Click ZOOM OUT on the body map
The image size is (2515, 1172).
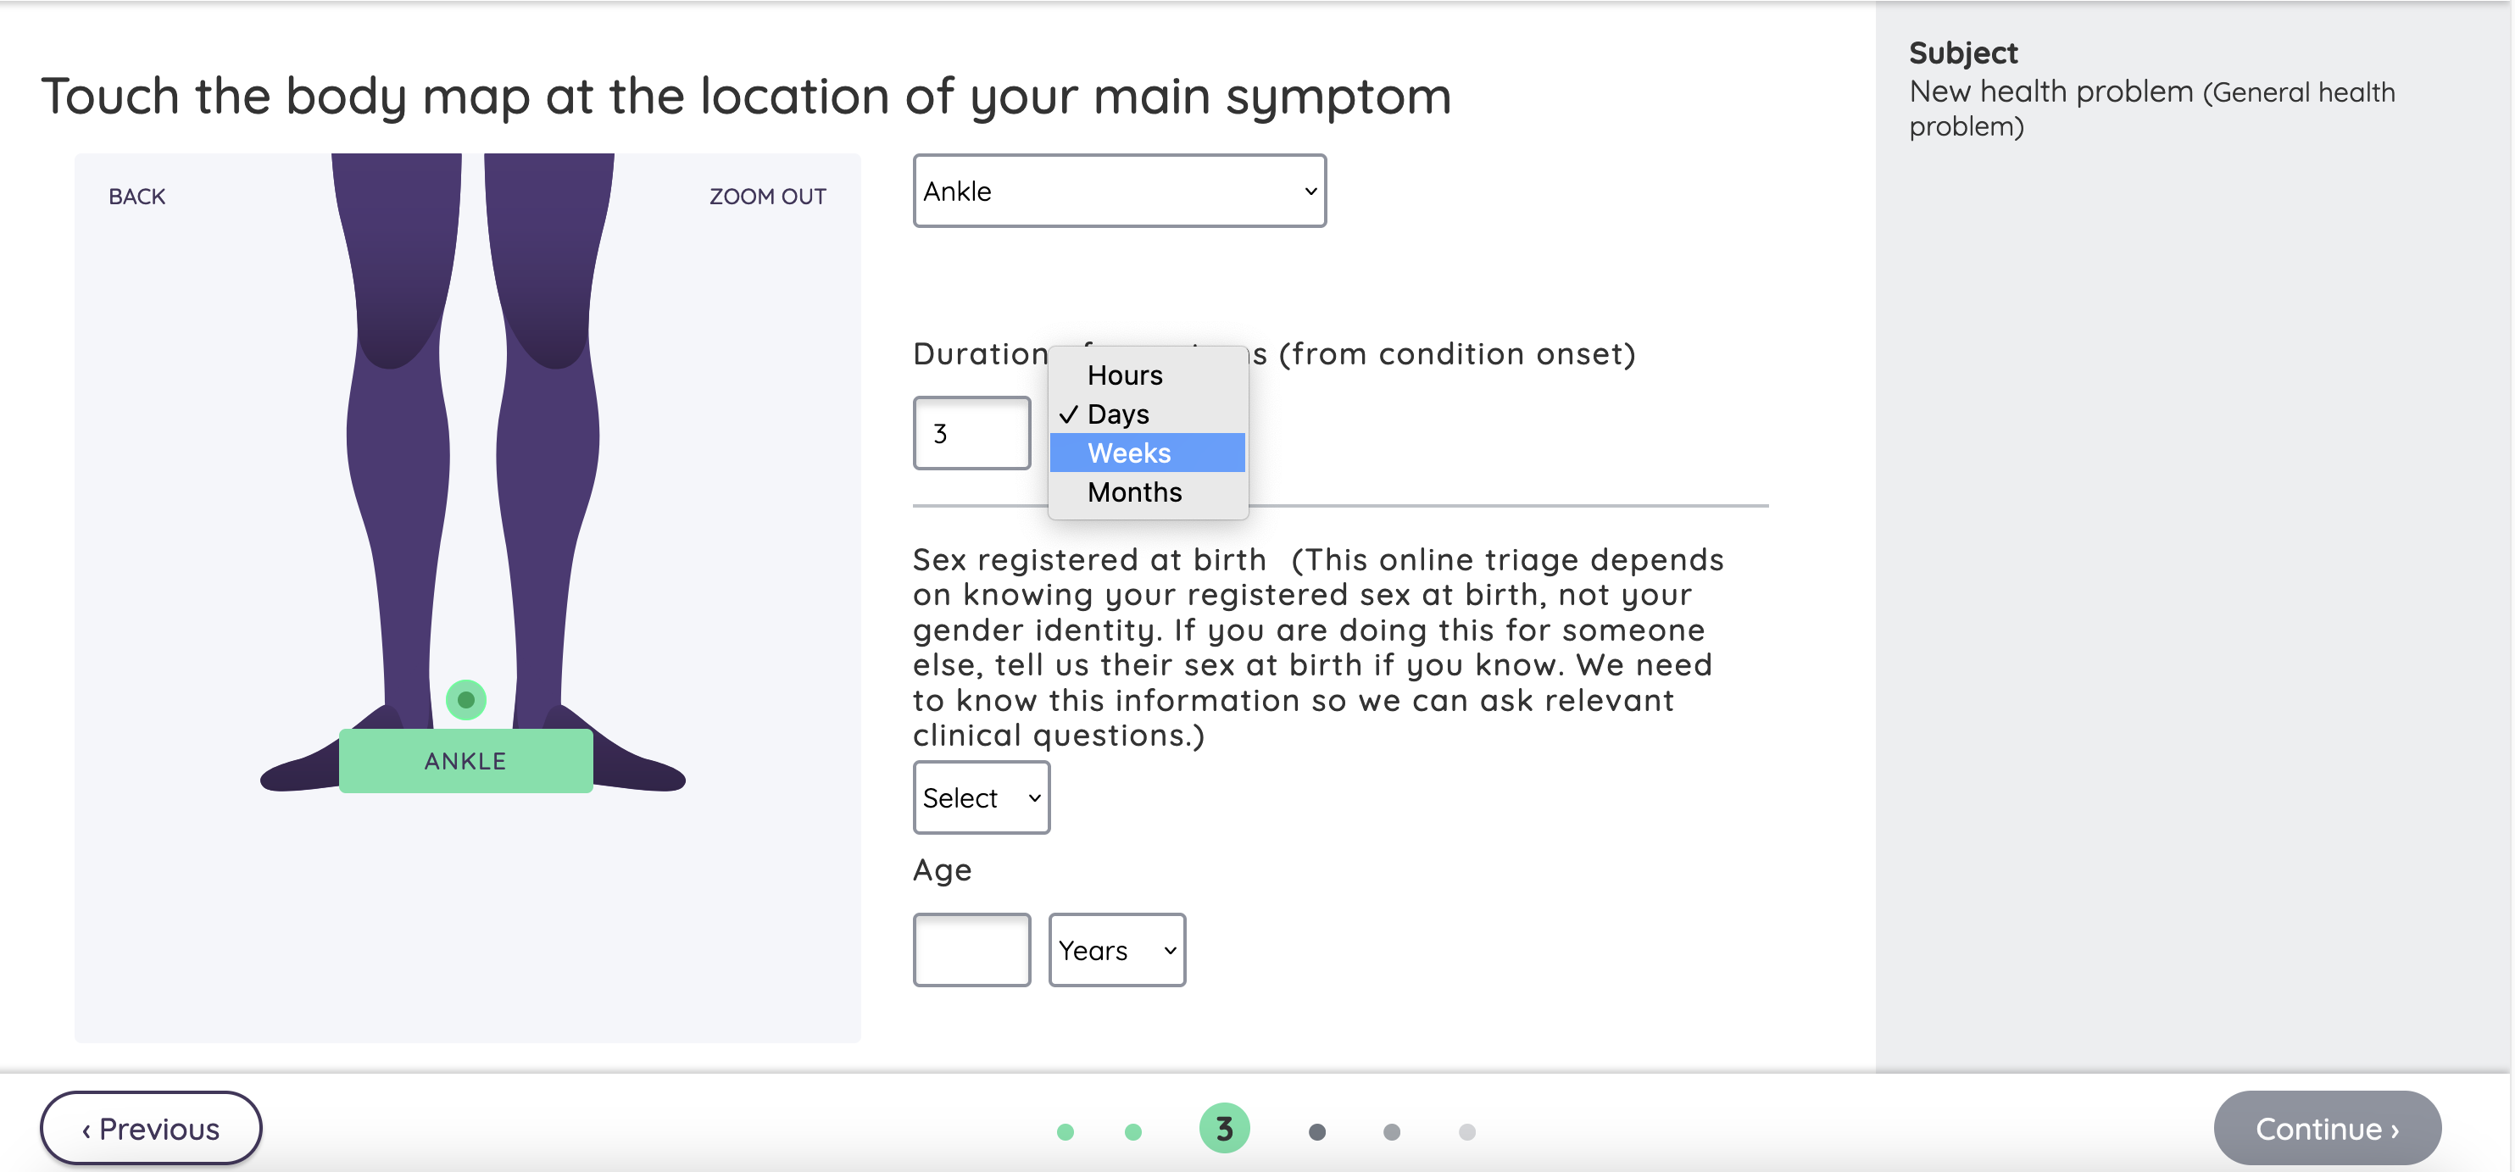pos(767,197)
